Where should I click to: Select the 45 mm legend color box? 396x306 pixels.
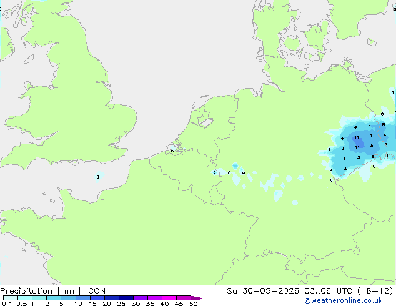tap(184, 298)
